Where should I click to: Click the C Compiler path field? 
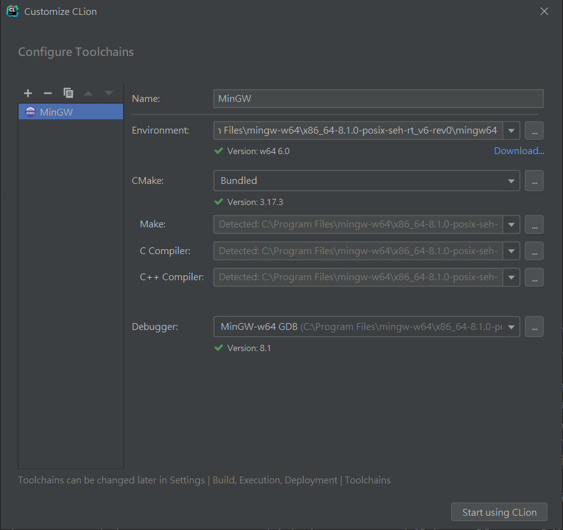click(x=358, y=251)
